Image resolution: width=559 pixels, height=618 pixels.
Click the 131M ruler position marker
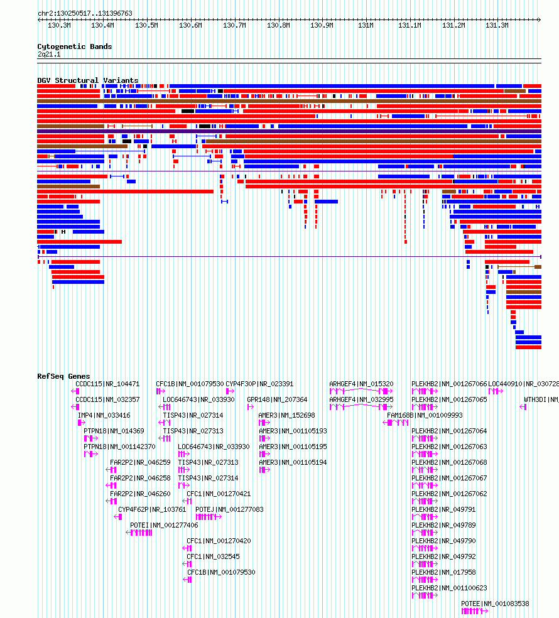366,25
